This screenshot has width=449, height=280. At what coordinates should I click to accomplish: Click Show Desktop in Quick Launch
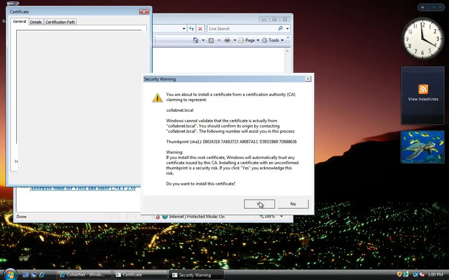[26, 275]
